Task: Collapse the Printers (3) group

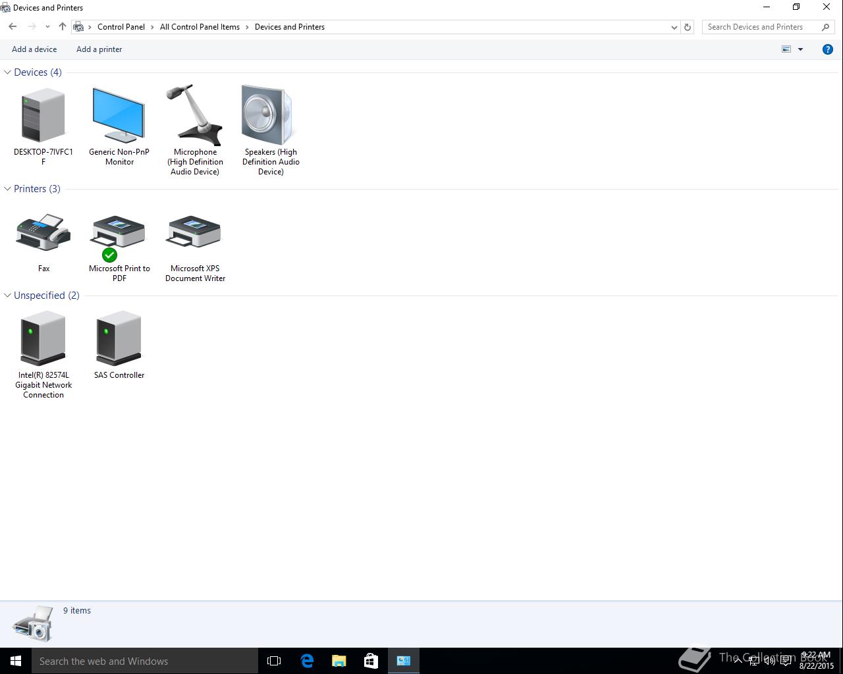Action: (7, 189)
